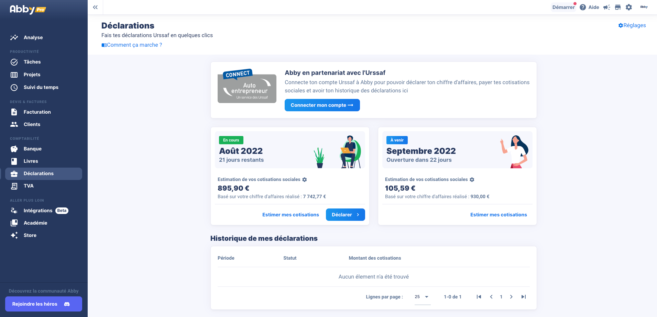Open Académie from the sidebar
The image size is (657, 317).
click(x=35, y=223)
